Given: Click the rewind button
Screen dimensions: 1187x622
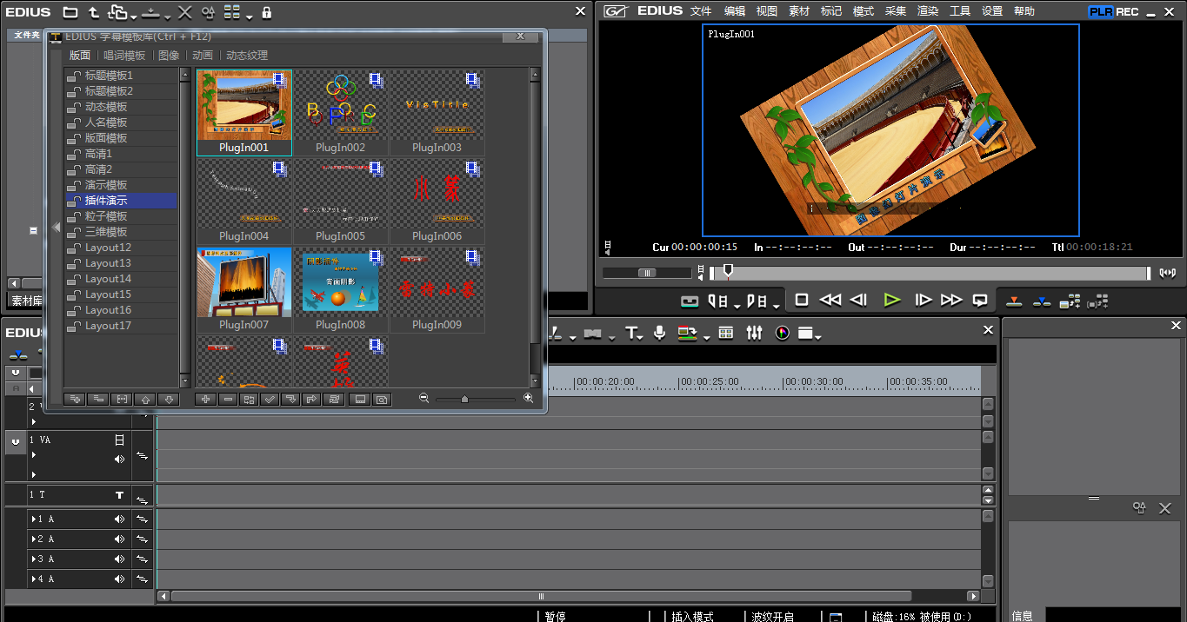Looking at the screenshot, I should [x=830, y=300].
